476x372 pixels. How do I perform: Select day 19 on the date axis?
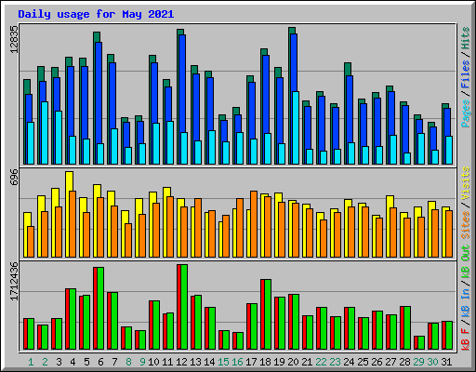(279, 362)
